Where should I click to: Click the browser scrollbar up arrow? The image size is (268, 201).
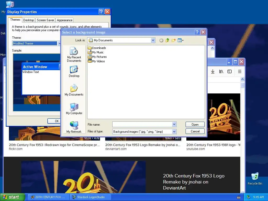coord(242,79)
